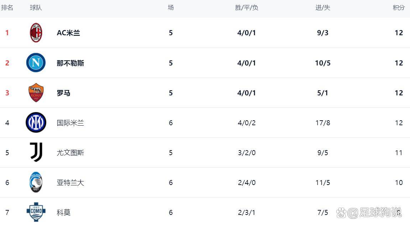Open the AC米兰 team name link
The width and height of the screenshot is (410, 227).
68,33
